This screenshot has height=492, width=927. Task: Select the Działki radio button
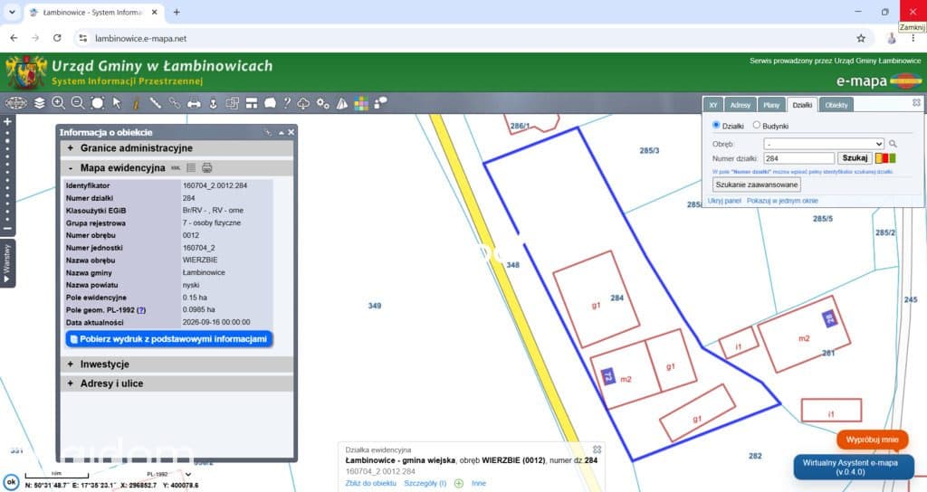pos(716,125)
